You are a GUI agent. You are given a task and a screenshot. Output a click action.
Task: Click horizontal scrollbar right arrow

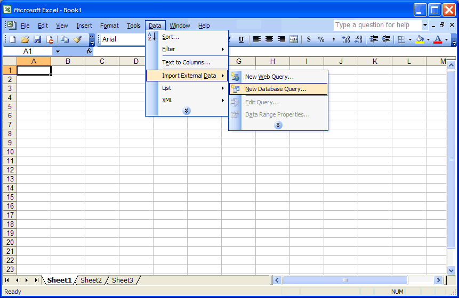[x=438, y=280]
